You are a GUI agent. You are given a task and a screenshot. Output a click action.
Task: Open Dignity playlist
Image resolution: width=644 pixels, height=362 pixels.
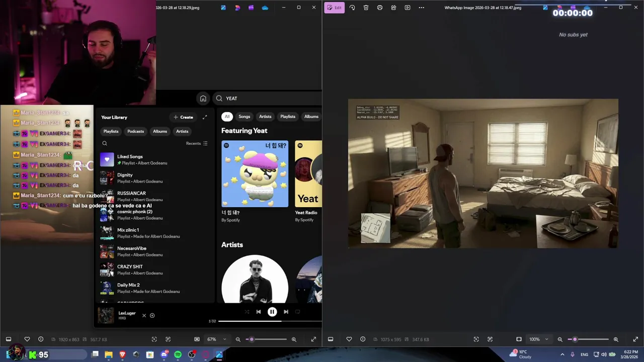coord(154,178)
